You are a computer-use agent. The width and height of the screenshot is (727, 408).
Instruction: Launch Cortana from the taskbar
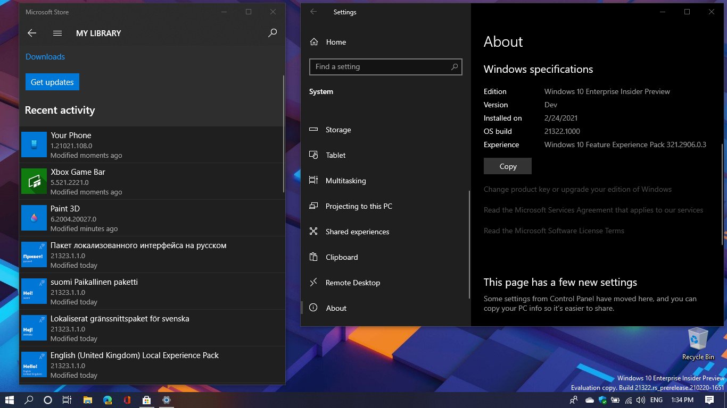48,399
